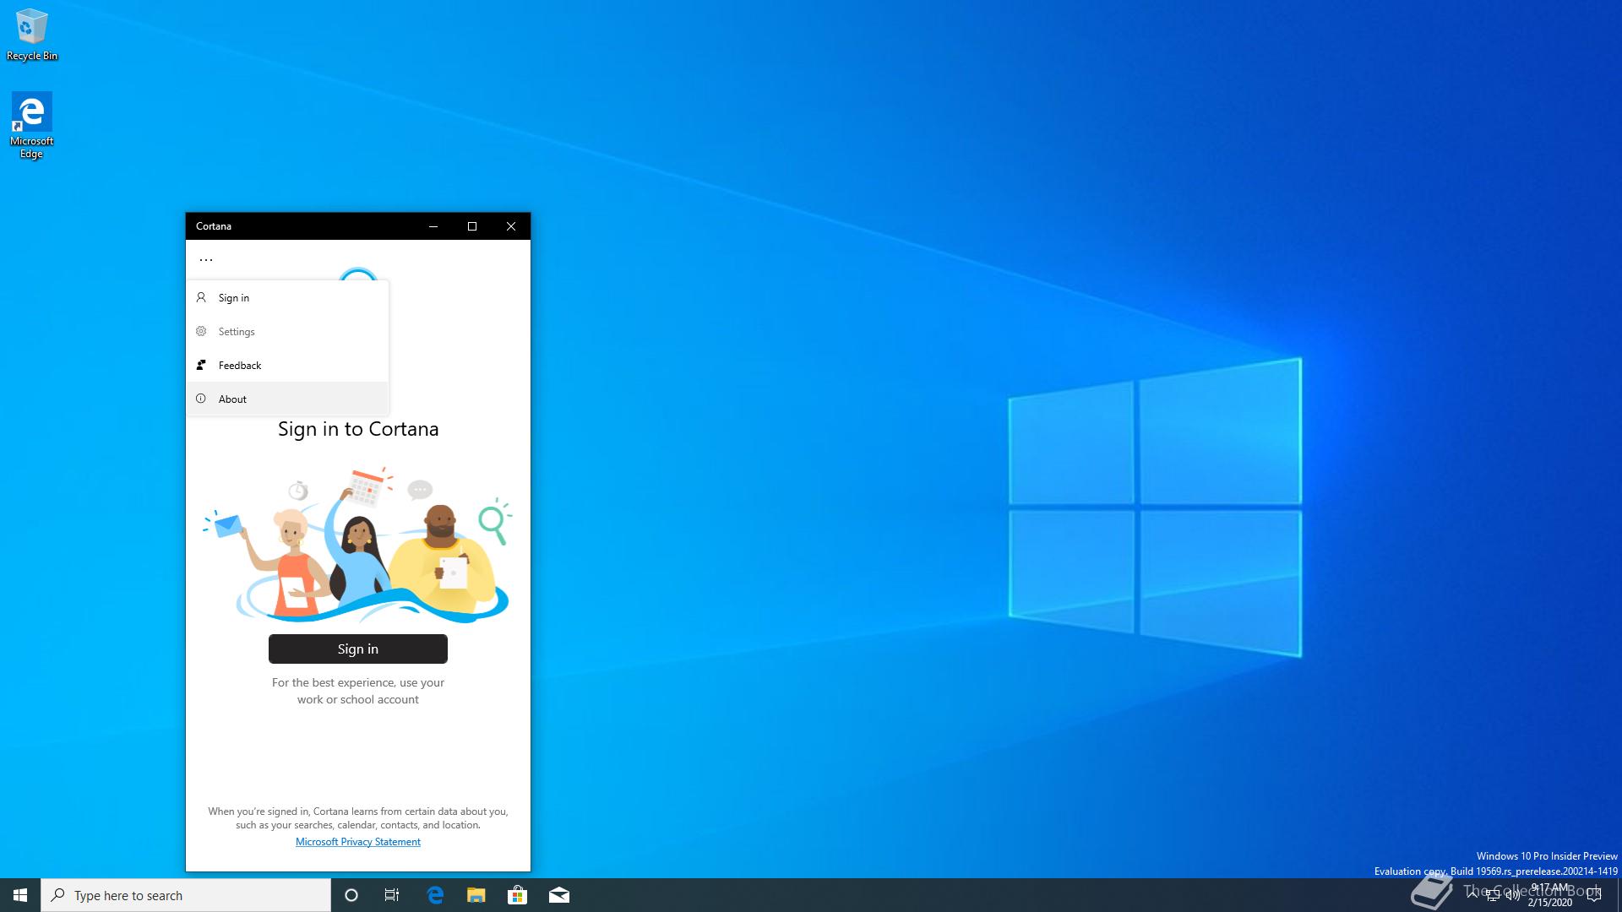Click Settings in the Cortana menu
This screenshot has width=1622, height=912.
(237, 332)
